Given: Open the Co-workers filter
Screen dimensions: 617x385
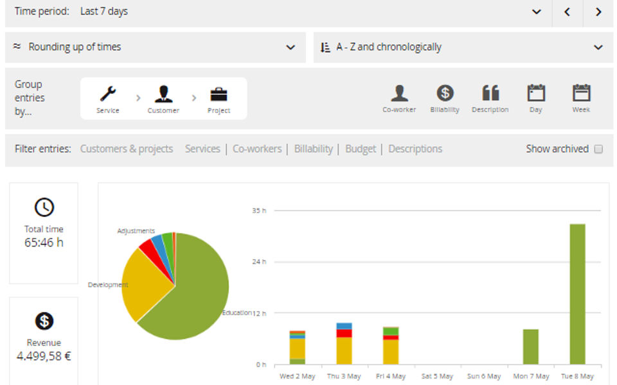Looking at the screenshot, I should [257, 149].
